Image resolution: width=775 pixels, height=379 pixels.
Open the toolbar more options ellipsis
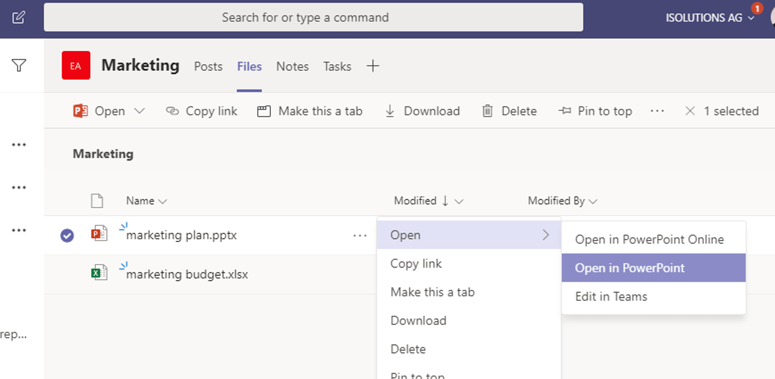coord(657,111)
